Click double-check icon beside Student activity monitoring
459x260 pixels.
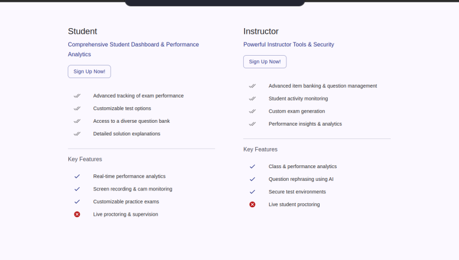click(x=252, y=98)
